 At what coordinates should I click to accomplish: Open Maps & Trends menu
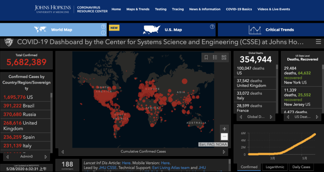click(138, 9)
